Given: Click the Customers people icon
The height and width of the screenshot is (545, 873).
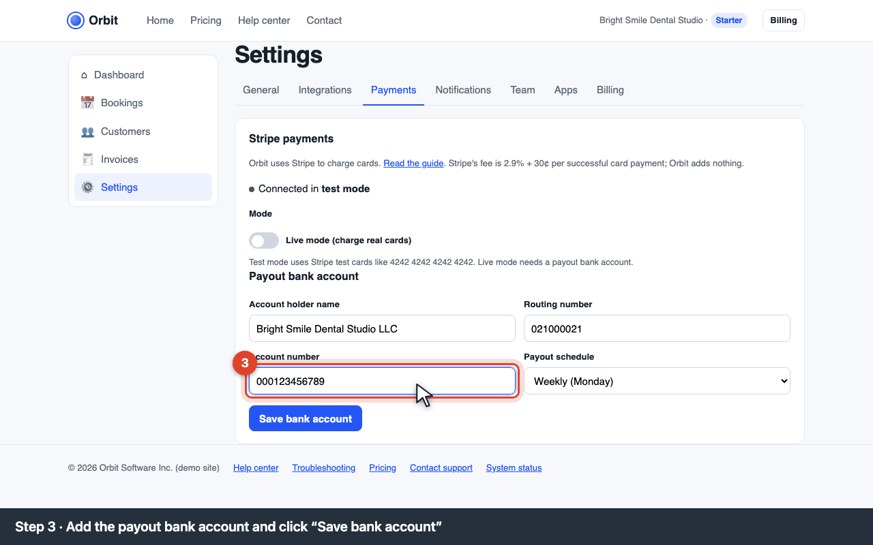Looking at the screenshot, I should [87, 131].
